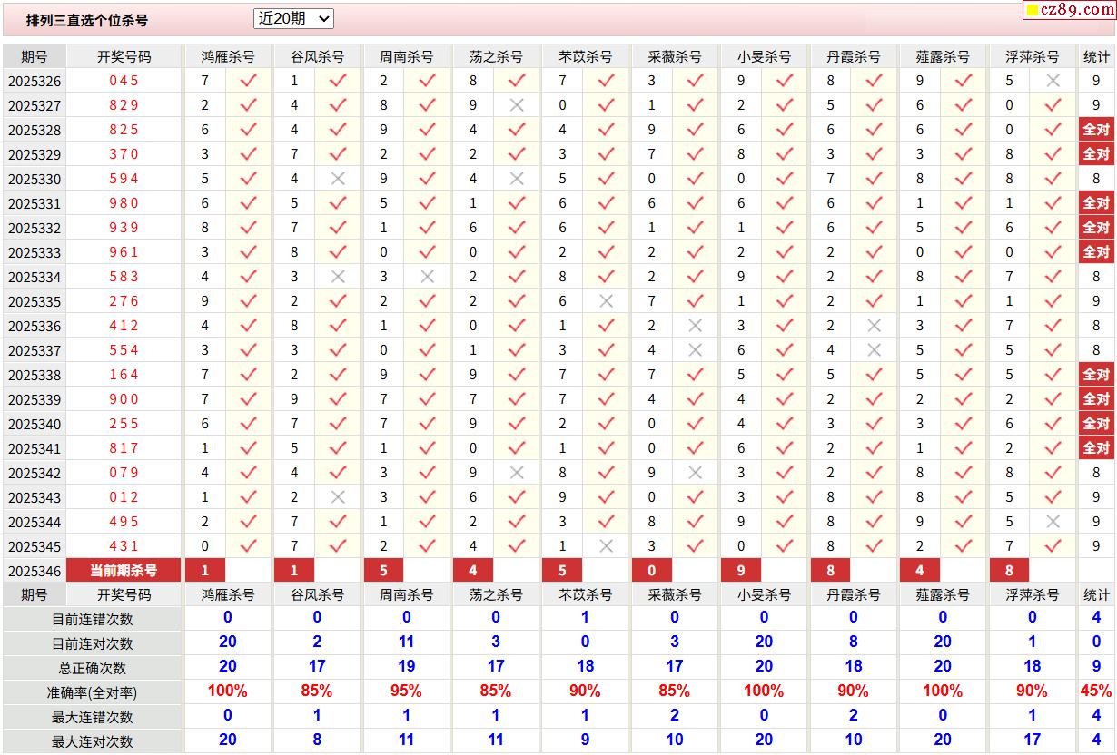Click the period number 2025326
Image resolution: width=1117 pixels, height=755 pixels.
[35, 82]
